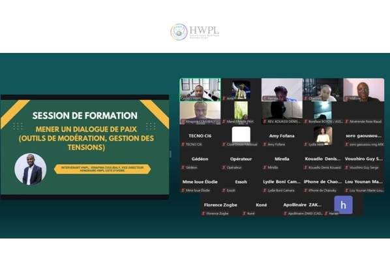Click the large 'TECNO CI6' name
The height and width of the screenshot is (262, 390).
(200, 136)
